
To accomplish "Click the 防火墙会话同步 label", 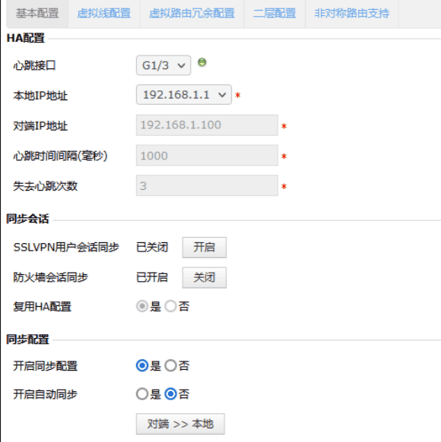I will (50, 277).
